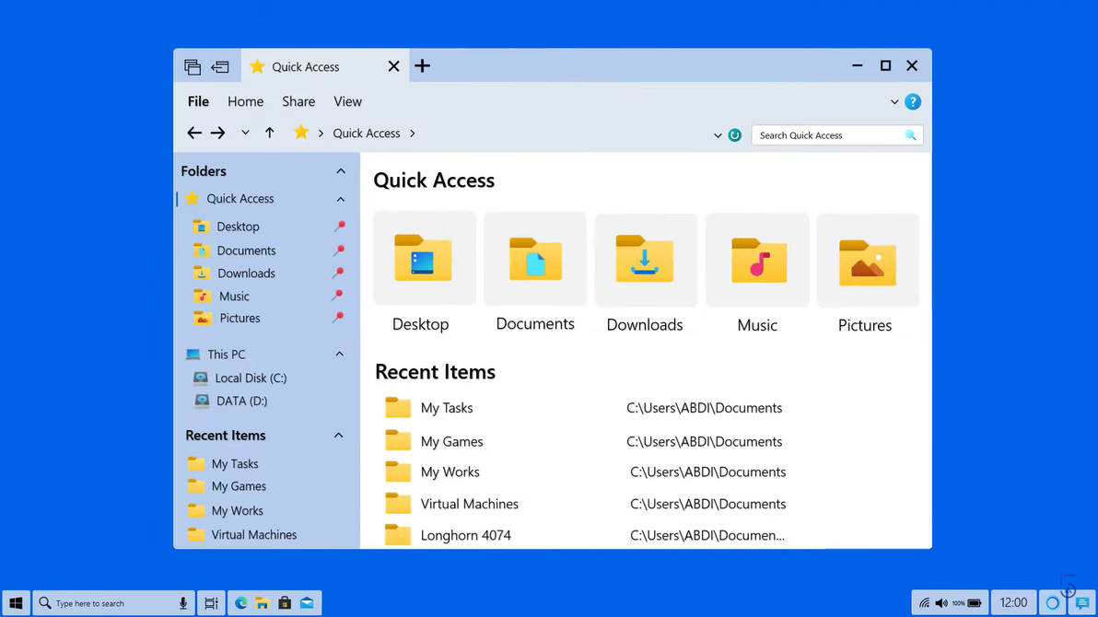Click the Search Quick Access field

tap(836, 135)
